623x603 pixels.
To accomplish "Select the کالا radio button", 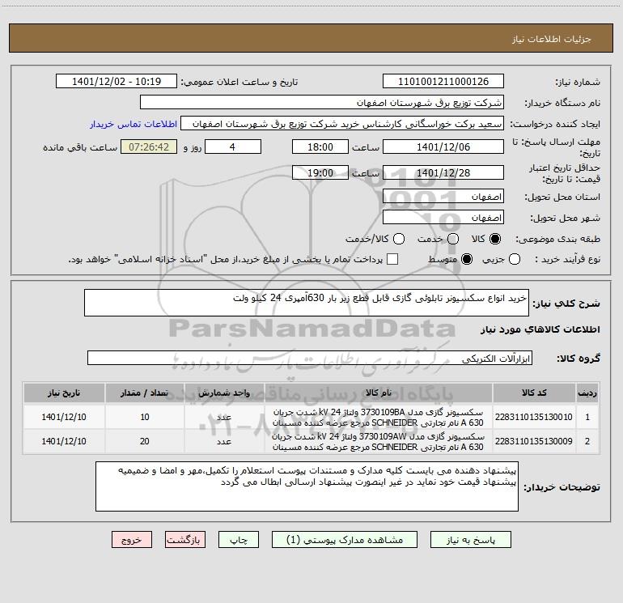I will pyautogui.click(x=495, y=239).
